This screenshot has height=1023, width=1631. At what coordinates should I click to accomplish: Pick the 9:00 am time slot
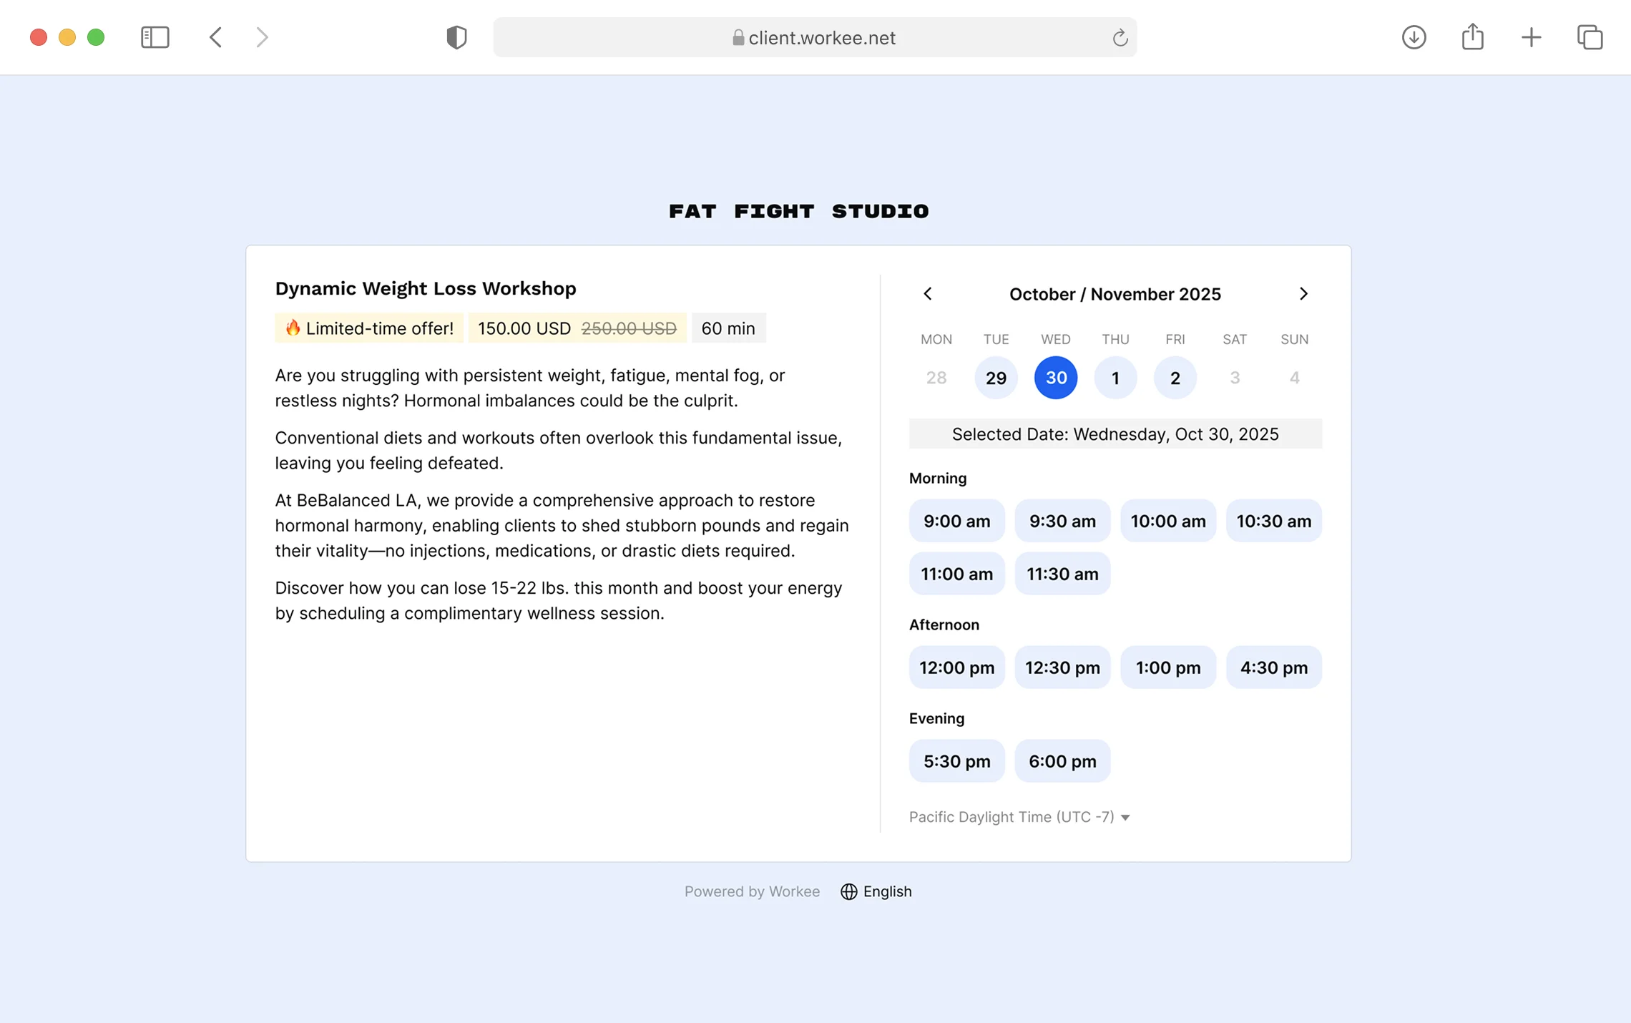coord(956,521)
